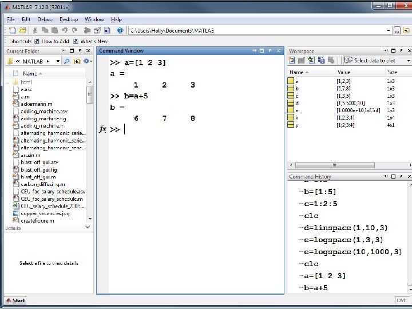Create new variable in Workspace toolbar
This screenshot has width=412, height=309.
point(292,61)
